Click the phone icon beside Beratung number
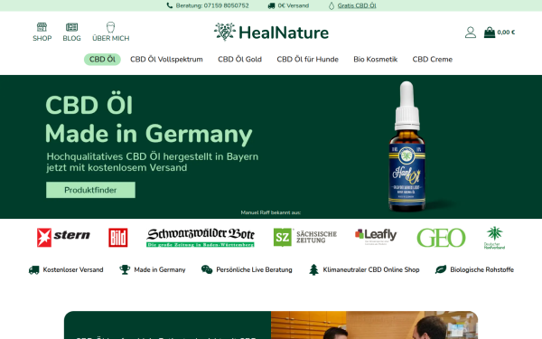Viewport: 542px width, 339px height. click(170, 5)
